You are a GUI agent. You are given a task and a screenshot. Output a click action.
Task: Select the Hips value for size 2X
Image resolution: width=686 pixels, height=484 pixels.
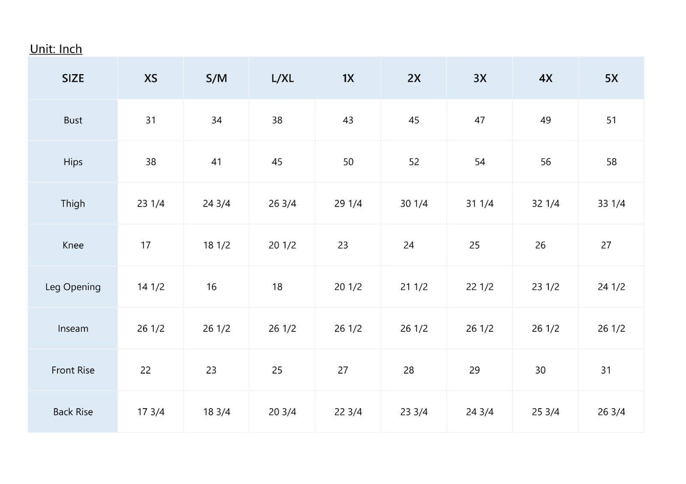(x=414, y=162)
